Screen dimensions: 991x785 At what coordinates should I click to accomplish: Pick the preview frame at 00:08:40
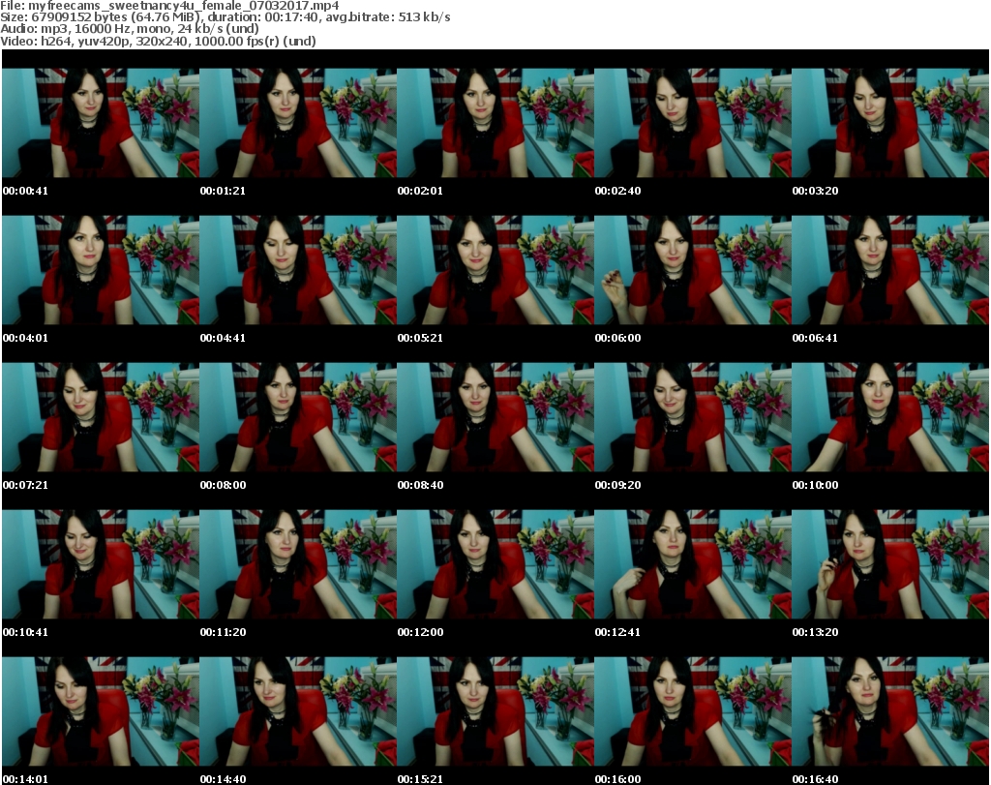[495, 417]
